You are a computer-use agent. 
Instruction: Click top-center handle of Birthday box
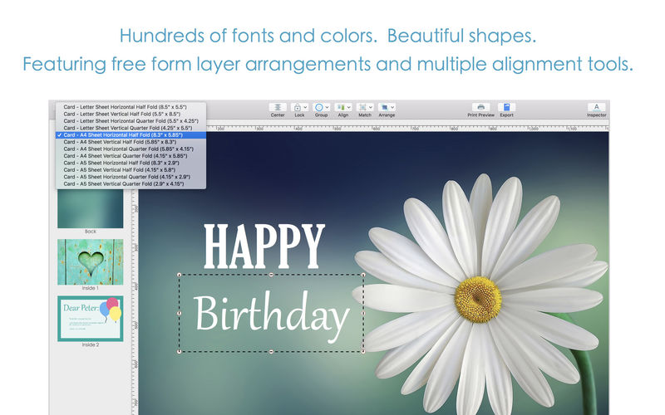point(272,275)
